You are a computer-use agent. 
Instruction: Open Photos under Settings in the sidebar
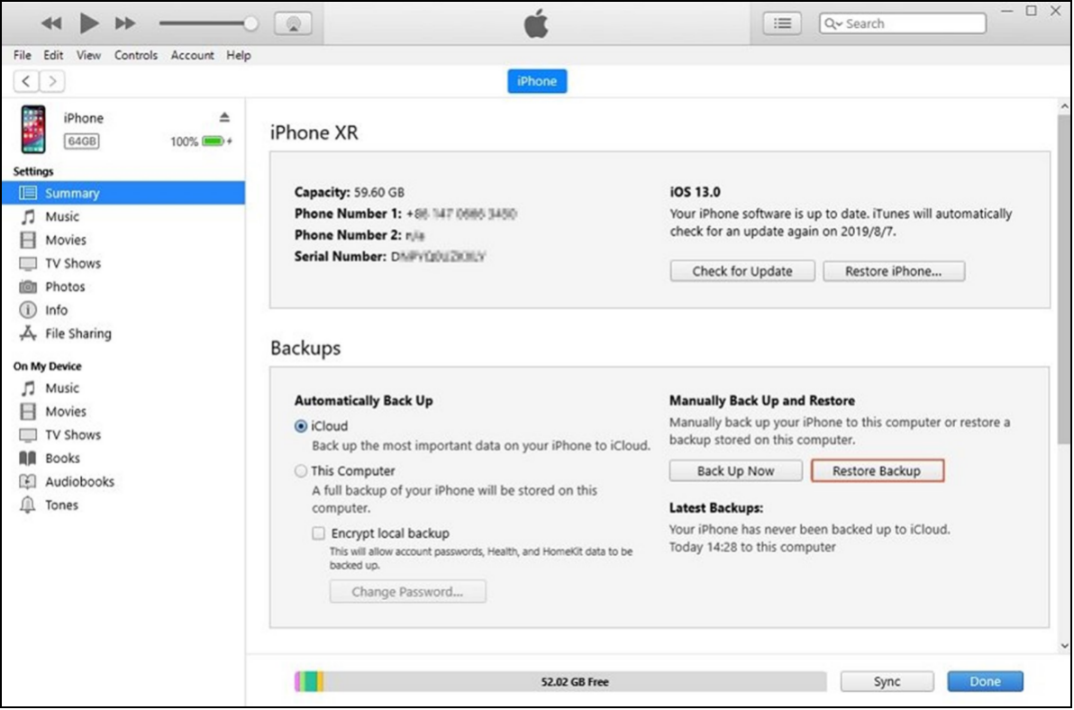[x=65, y=287]
